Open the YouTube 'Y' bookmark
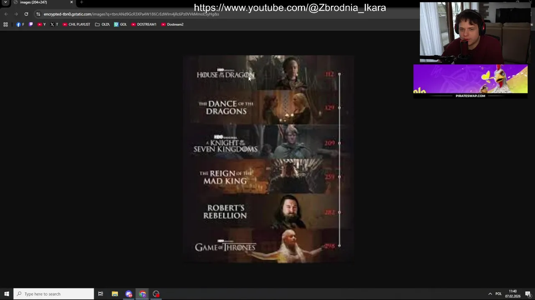The width and height of the screenshot is (535, 300). pos(41,24)
